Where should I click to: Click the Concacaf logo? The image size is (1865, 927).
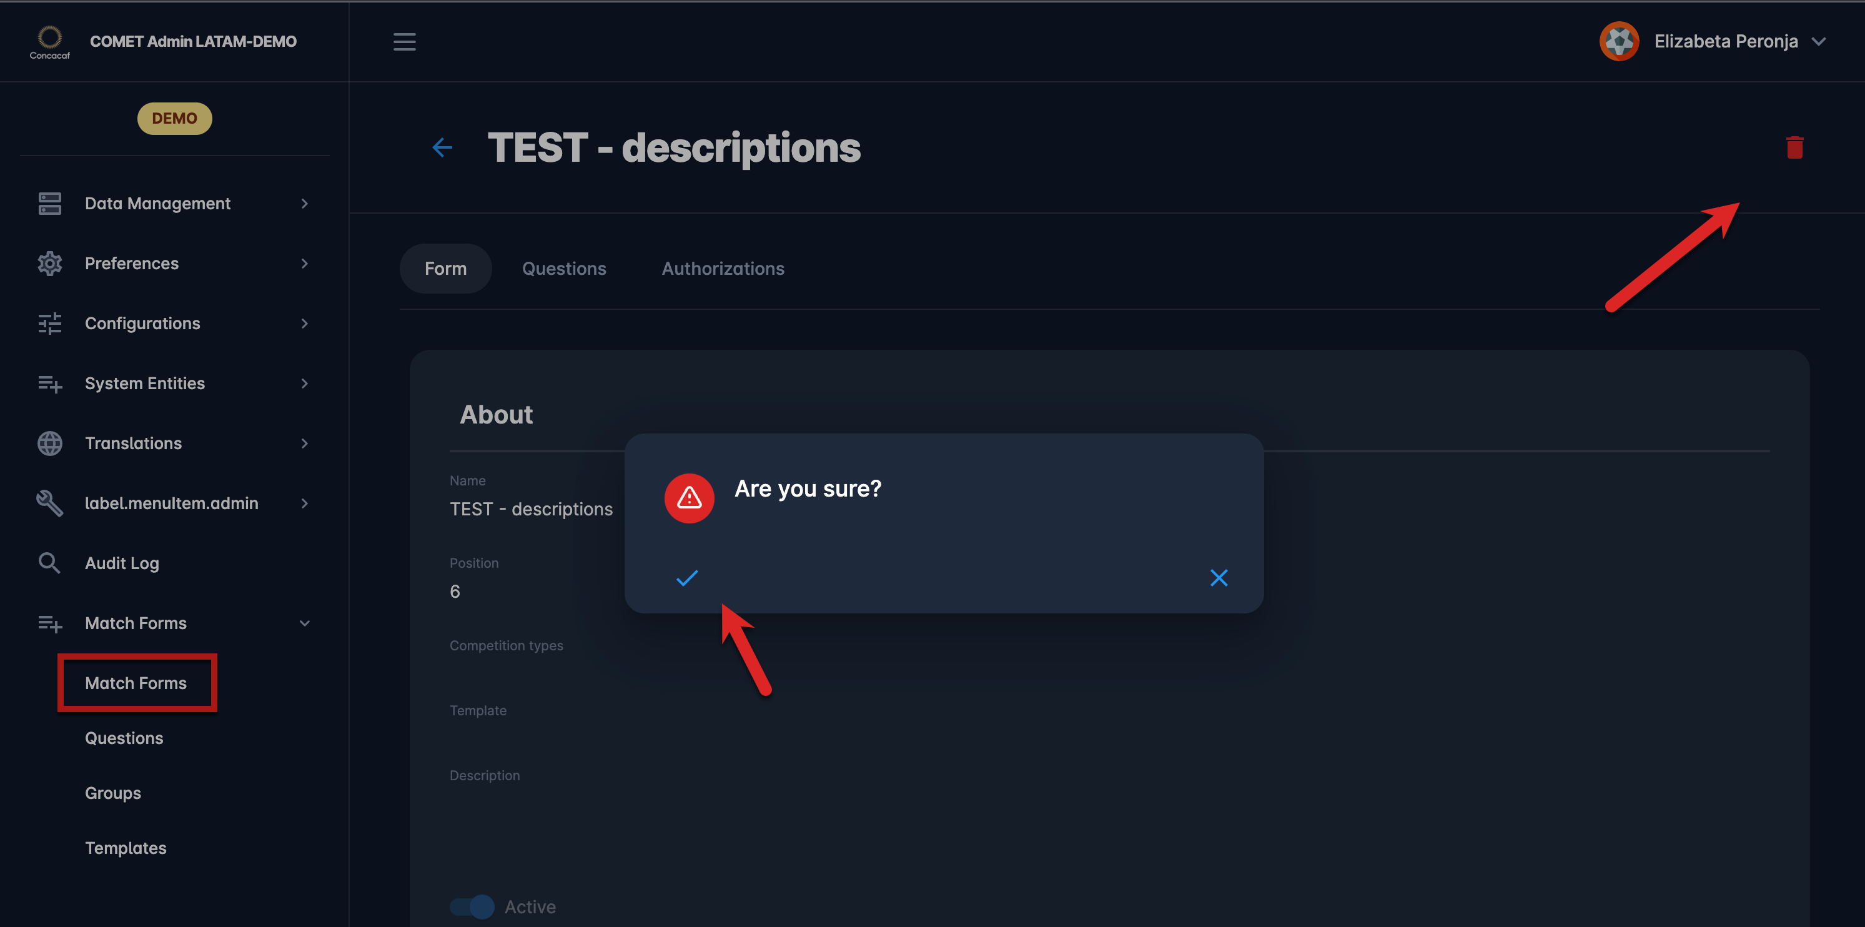[x=49, y=41]
